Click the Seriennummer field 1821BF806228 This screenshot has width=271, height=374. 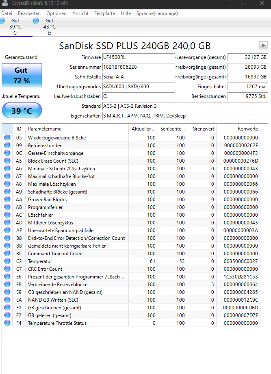(139, 67)
